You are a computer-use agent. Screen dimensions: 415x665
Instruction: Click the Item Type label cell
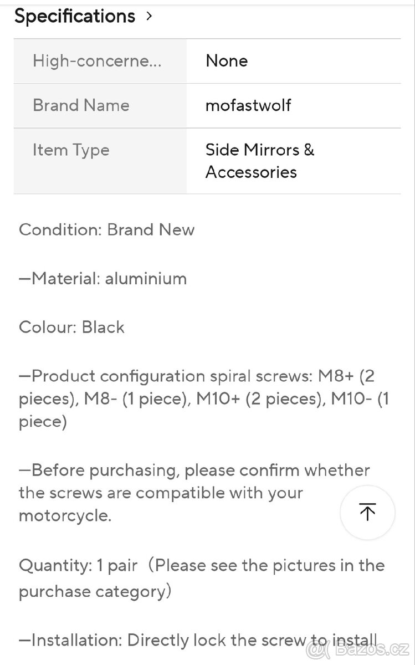click(x=71, y=150)
